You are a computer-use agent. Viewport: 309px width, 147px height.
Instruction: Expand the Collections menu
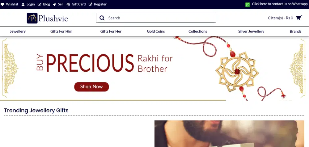click(x=198, y=31)
